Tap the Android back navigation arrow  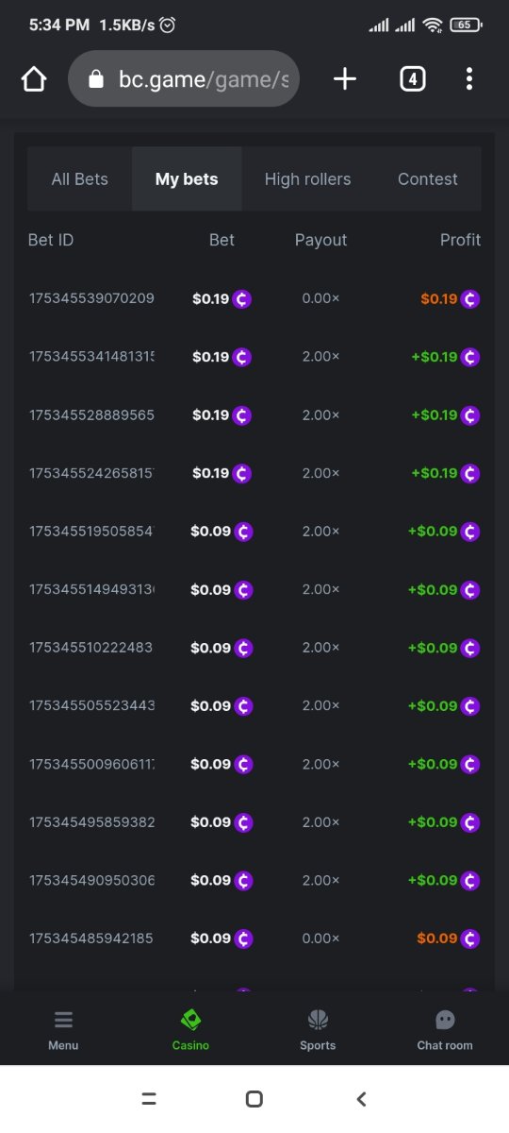pyautogui.click(x=361, y=1099)
